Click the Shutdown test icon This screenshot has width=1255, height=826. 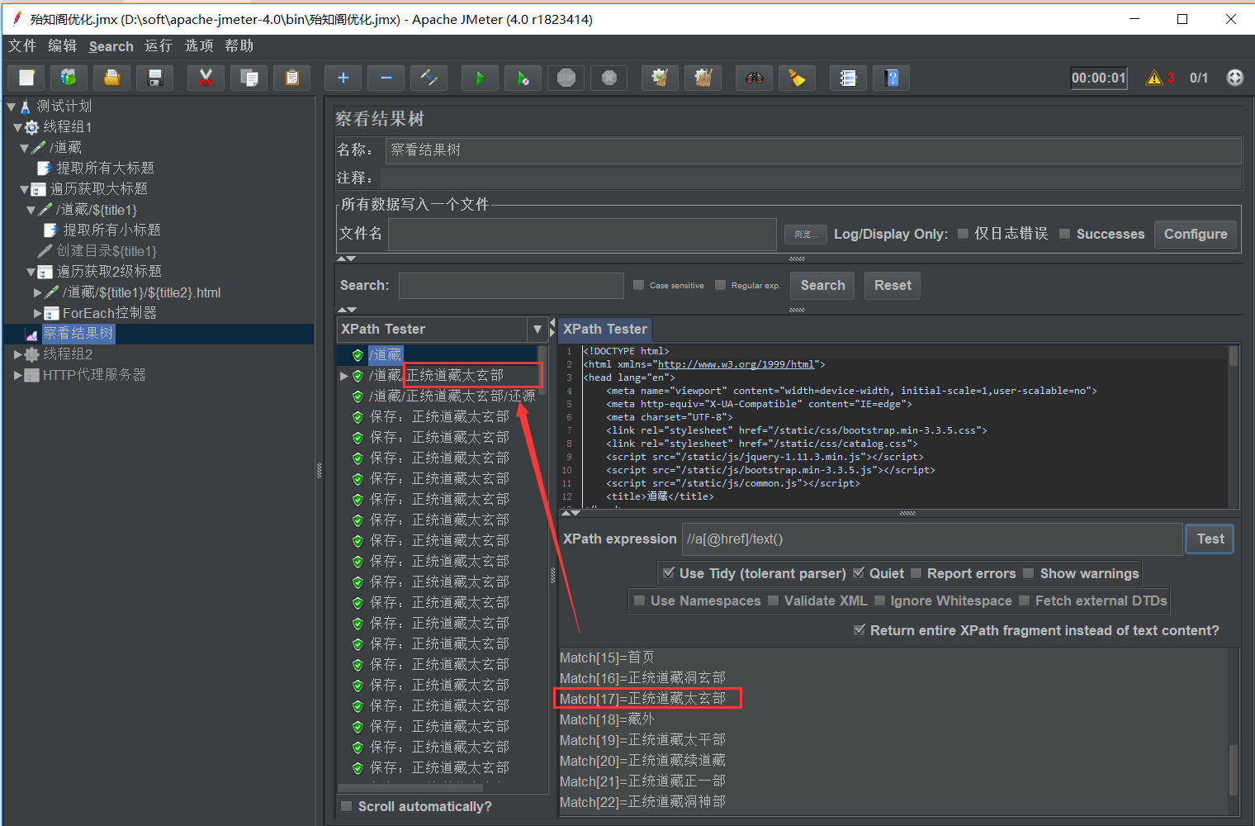tap(609, 78)
